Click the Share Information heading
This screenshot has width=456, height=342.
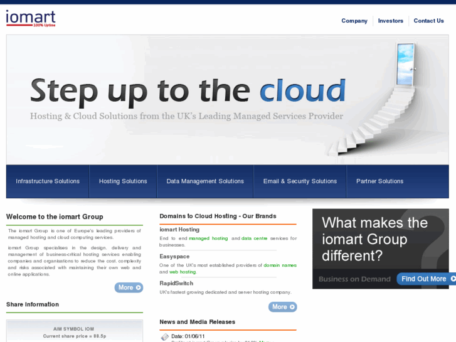pyautogui.click(x=33, y=304)
